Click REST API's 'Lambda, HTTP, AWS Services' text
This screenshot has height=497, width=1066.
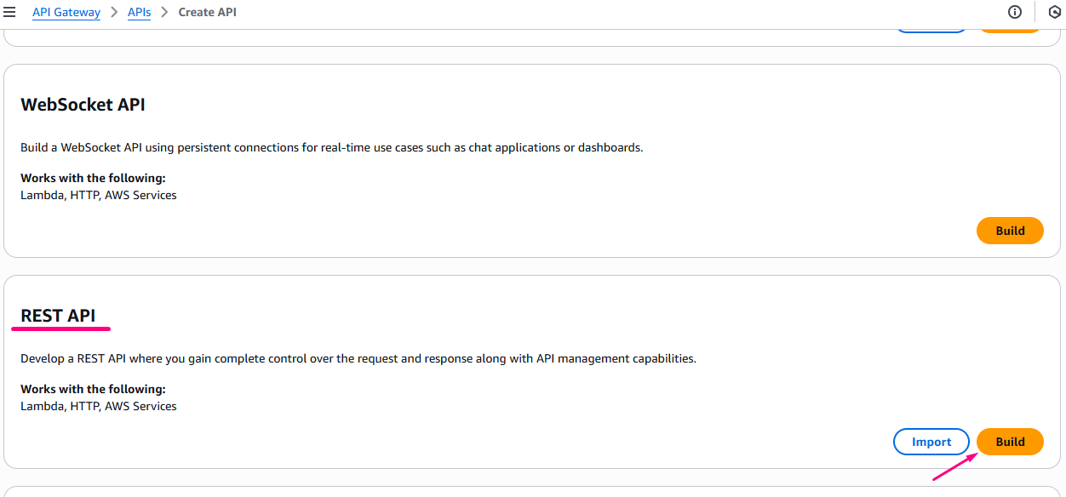[99, 406]
